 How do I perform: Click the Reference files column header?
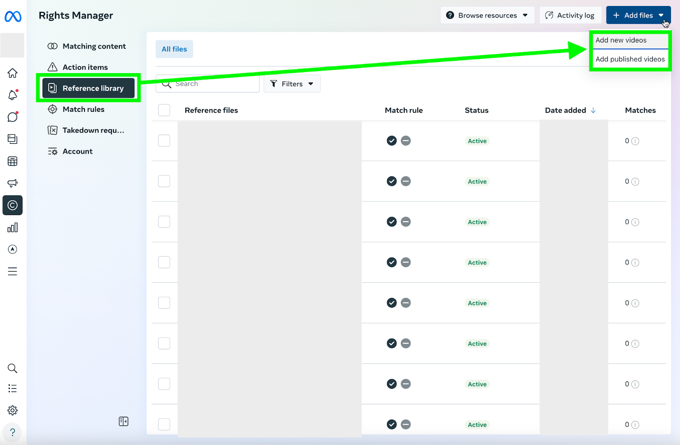(211, 110)
